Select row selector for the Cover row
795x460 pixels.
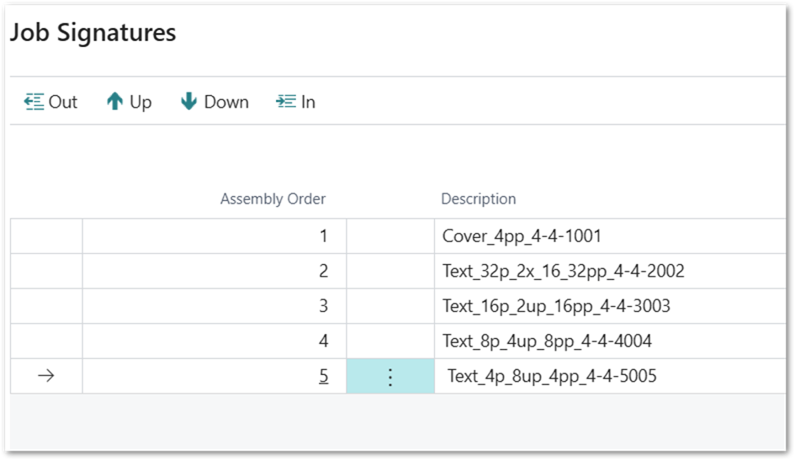[x=46, y=236]
